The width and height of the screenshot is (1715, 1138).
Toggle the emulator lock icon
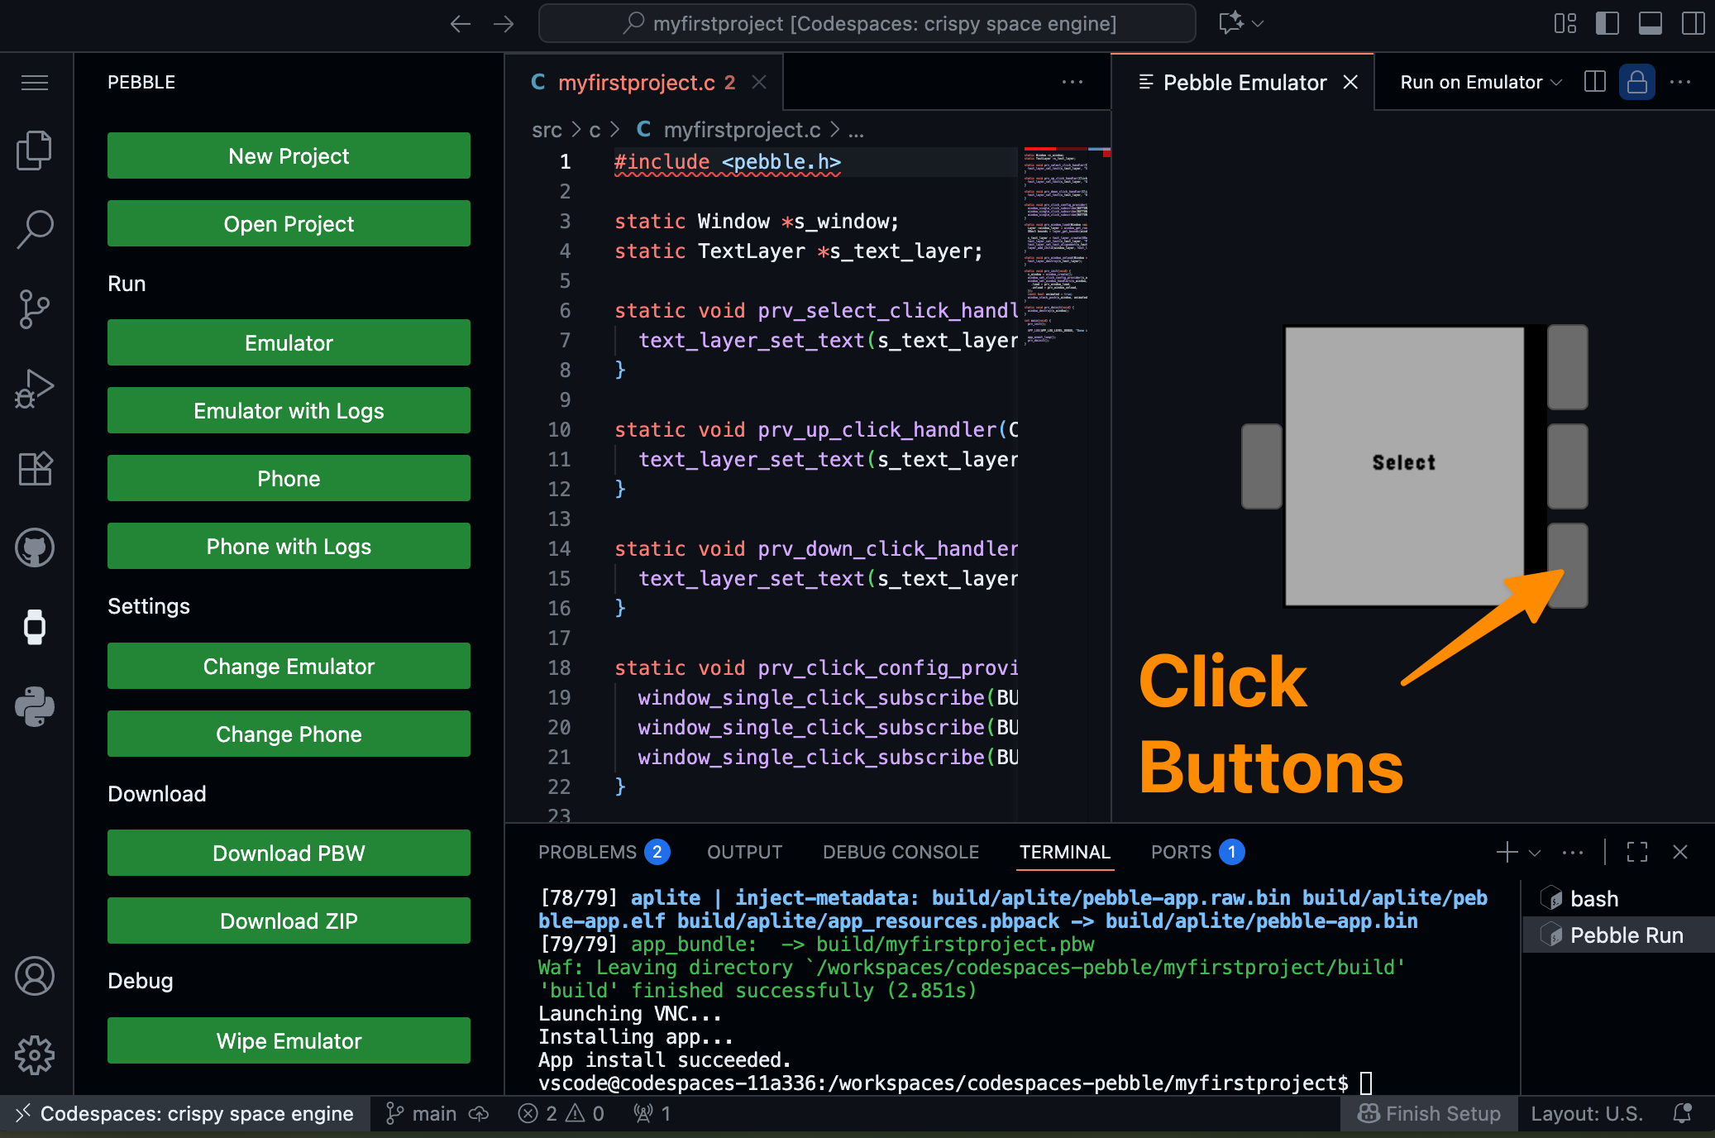(1636, 83)
